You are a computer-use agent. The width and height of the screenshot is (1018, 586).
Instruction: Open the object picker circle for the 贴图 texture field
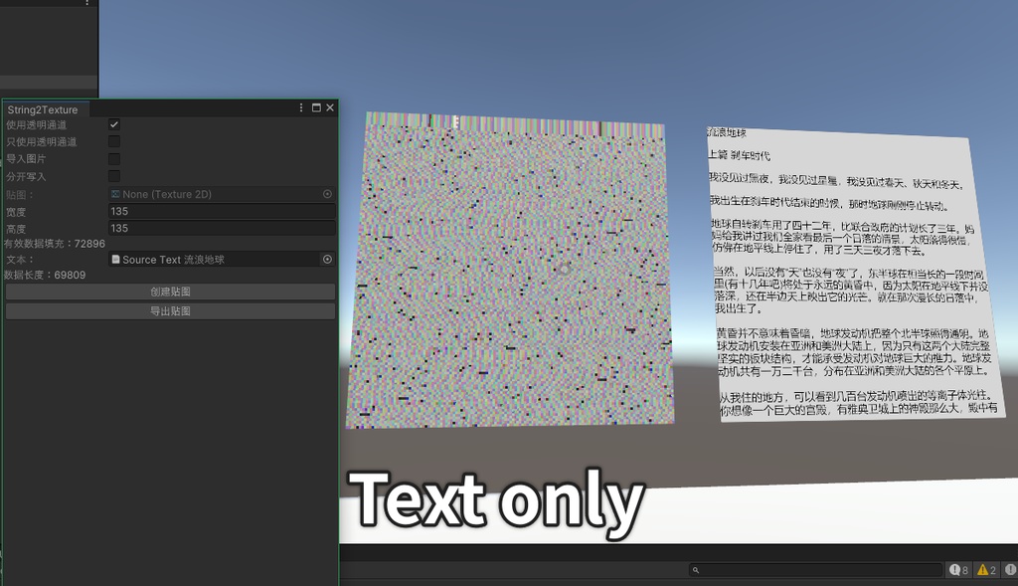click(x=327, y=194)
